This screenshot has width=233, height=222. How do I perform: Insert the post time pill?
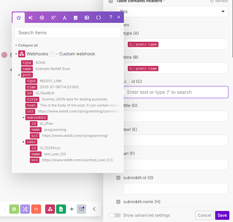click(31, 87)
